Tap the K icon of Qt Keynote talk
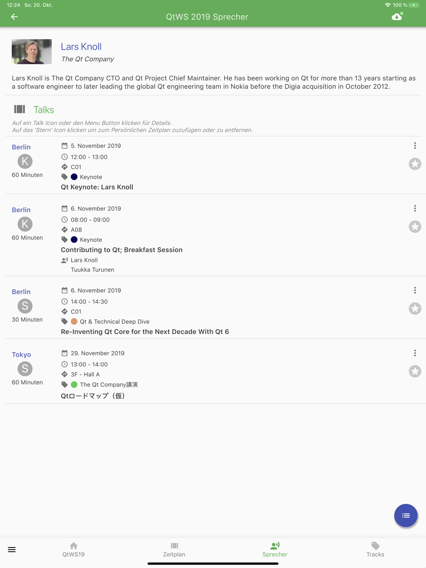426x568 pixels. (x=25, y=161)
